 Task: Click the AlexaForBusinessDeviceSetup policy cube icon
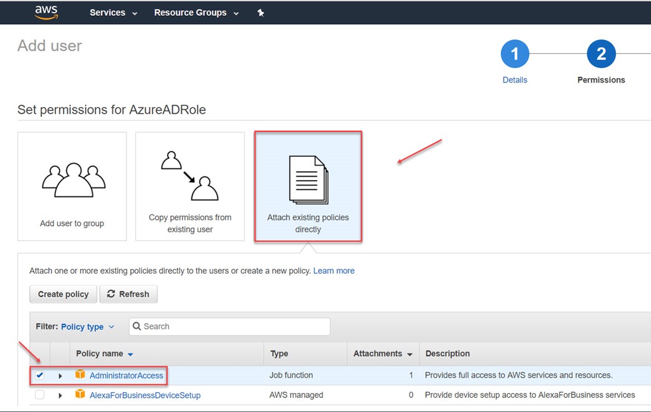(x=79, y=394)
